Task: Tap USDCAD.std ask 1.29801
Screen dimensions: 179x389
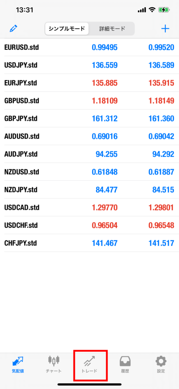Action: (x=161, y=207)
